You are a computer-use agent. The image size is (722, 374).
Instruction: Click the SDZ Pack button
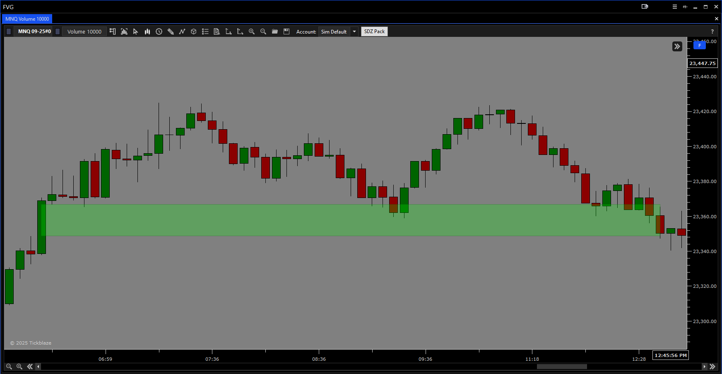tap(374, 31)
